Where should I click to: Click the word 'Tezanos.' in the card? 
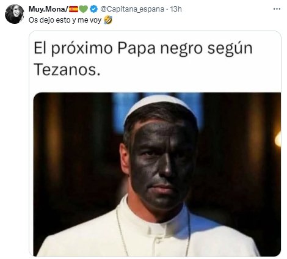(67, 70)
